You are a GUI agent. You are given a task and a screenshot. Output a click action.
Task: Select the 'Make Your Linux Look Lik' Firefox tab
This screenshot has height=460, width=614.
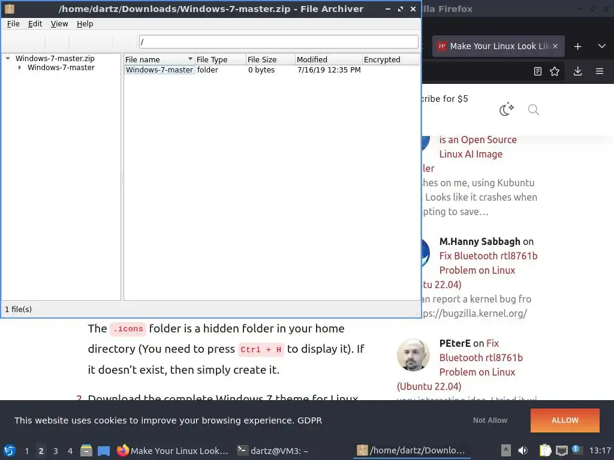click(x=498, y=46)
